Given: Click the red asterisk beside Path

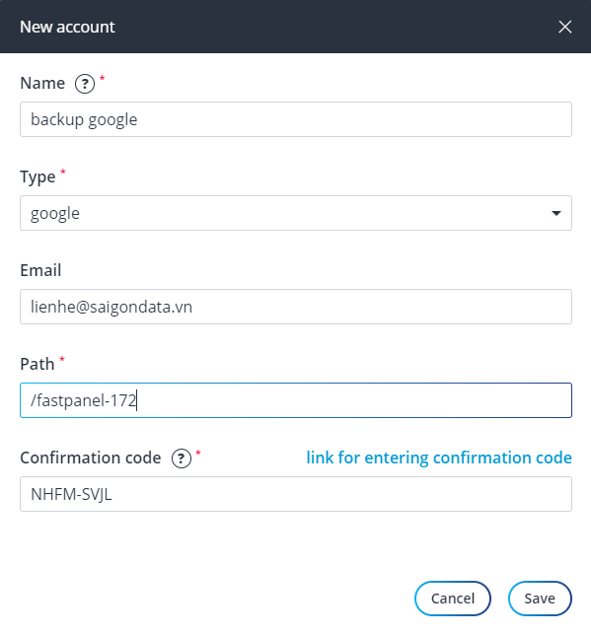Looking at the screenshot, I should pyautogui.click(x=62, y=358).
